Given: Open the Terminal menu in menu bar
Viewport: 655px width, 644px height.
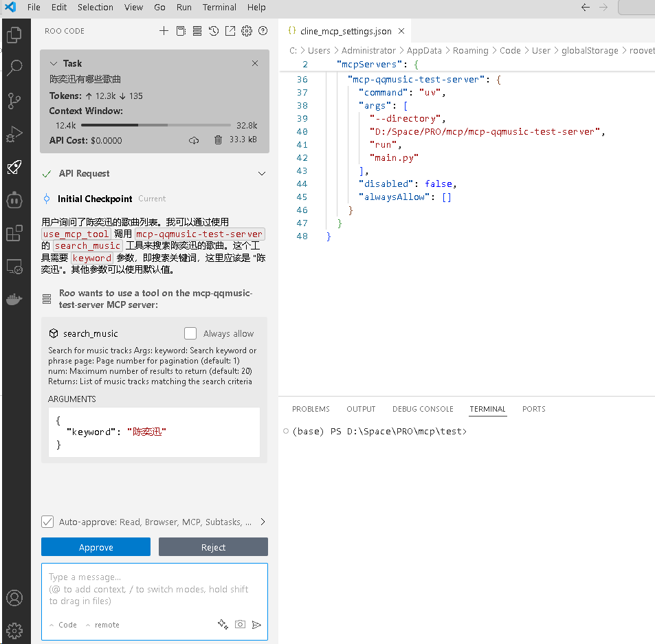Looking at the screenshot, I should point(219,8).
